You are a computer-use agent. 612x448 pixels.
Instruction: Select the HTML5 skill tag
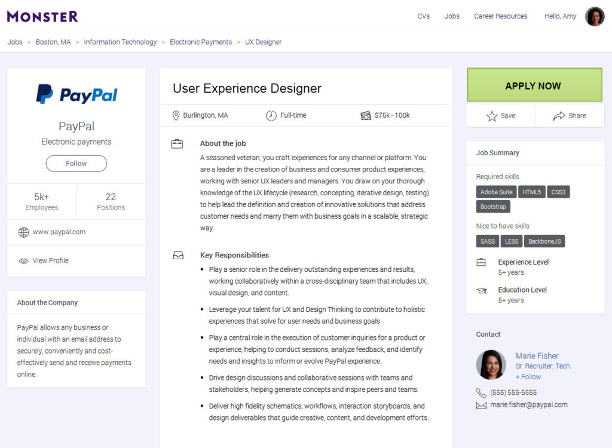pyautogui.click(x=531, y=192)
